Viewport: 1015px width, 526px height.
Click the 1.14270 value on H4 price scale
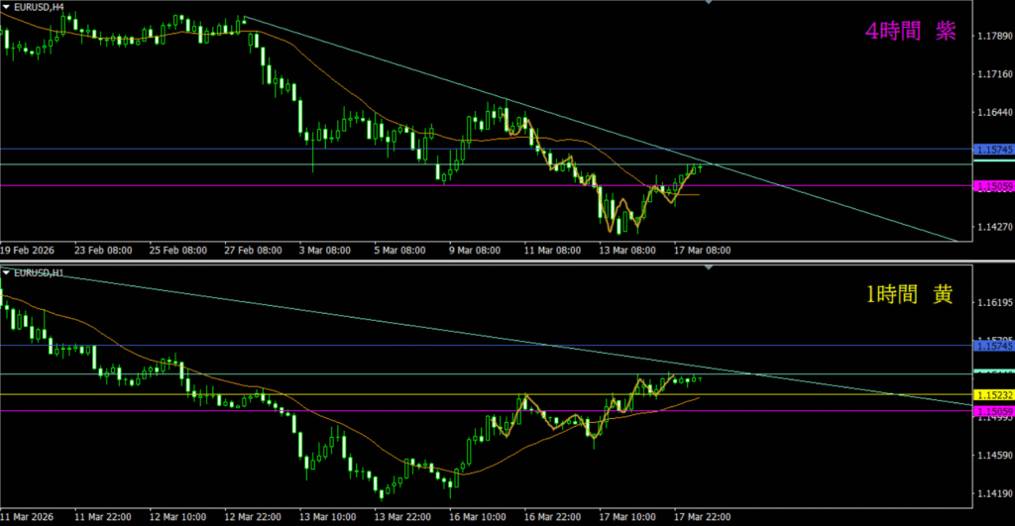click(991, 228)
